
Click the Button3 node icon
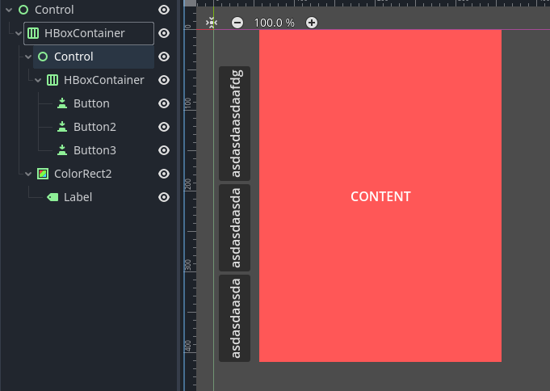pyautogui.click(x=62, y=150)
